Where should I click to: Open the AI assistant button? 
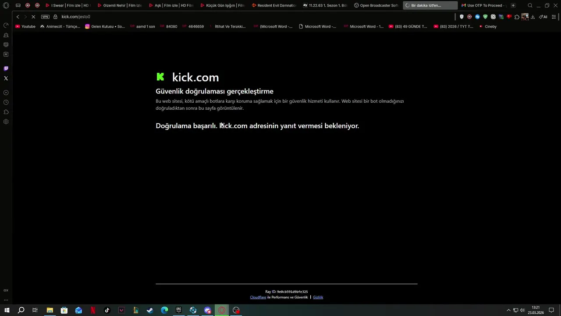(543, 17)
